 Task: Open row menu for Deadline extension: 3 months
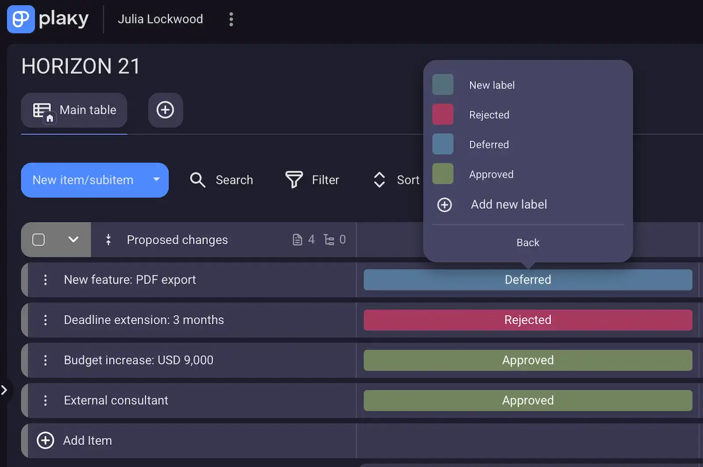tap(45, 320)
